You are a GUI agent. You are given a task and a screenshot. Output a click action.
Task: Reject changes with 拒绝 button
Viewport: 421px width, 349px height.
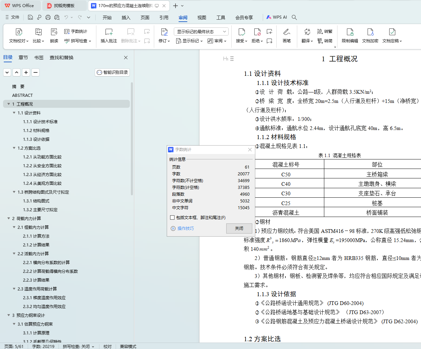(x=257, y=36)
